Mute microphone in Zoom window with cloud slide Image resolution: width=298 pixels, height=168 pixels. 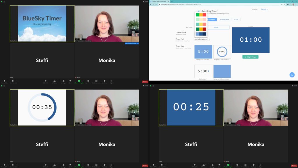[4, 81]
